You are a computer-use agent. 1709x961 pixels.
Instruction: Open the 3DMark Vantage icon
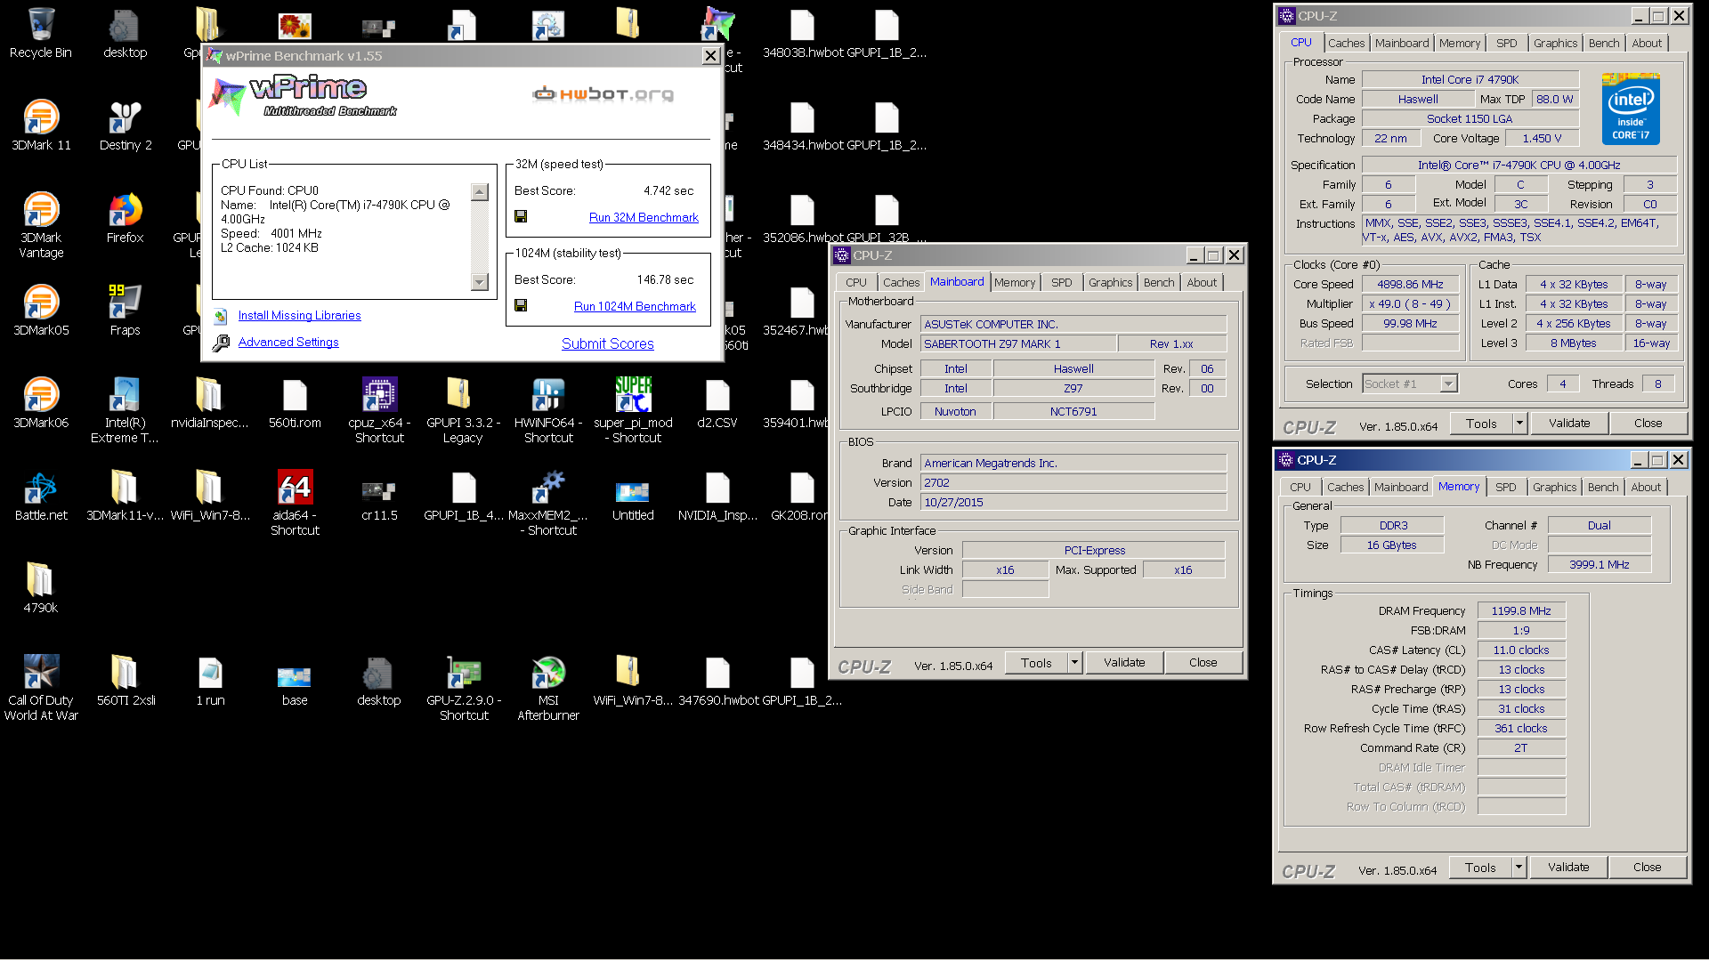(x=40, y=225)
